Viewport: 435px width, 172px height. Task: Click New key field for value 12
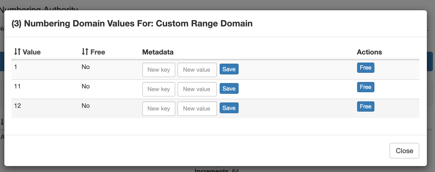pos(159,109)
